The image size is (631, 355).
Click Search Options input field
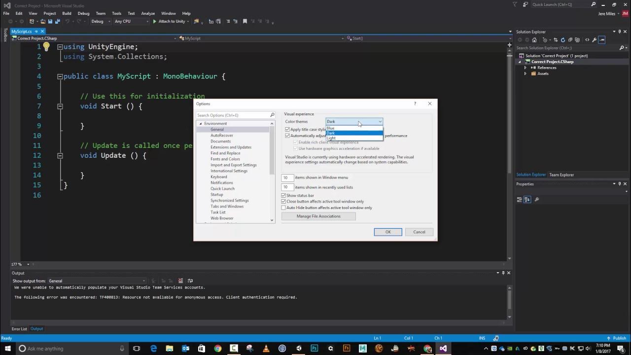[x=236, y=115]
